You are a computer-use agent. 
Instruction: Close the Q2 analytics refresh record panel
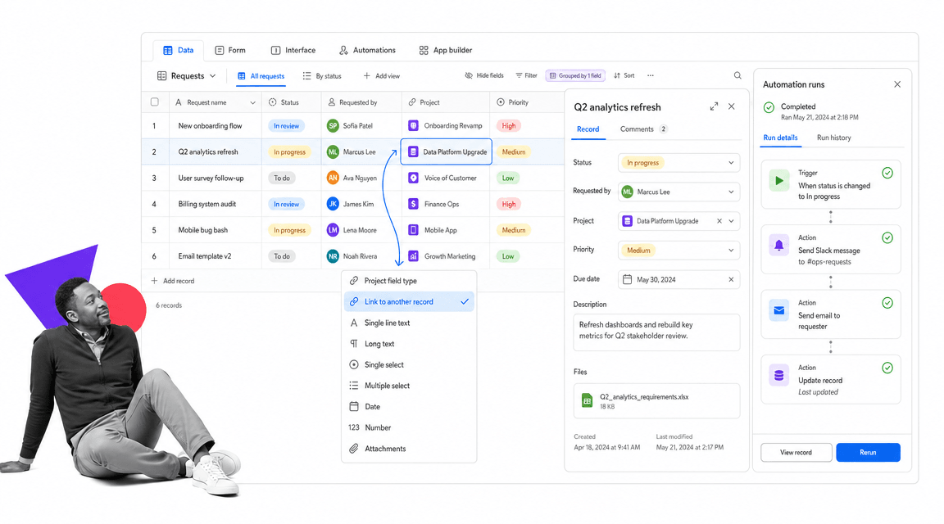(732, 106)
